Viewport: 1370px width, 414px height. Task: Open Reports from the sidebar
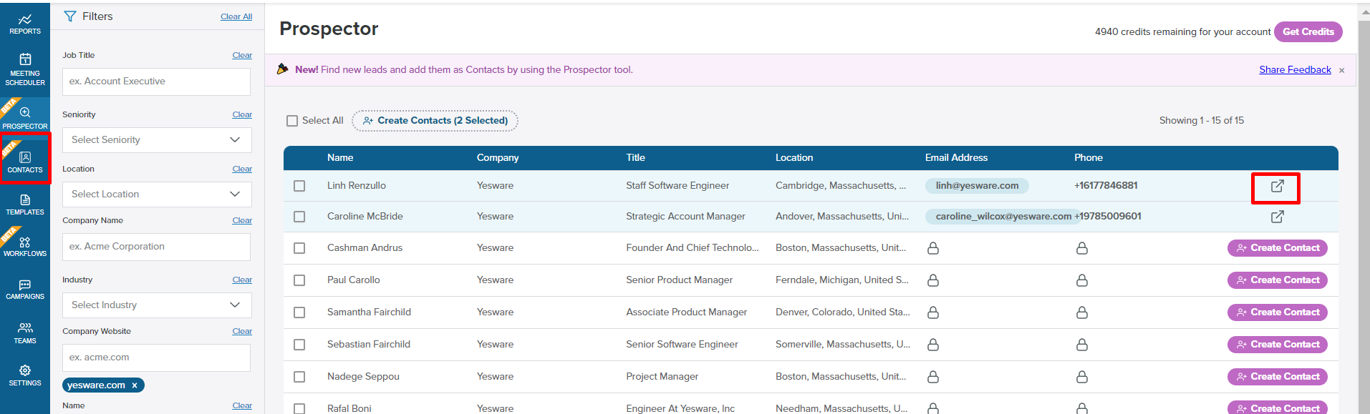pyautogui.click(x=25, y=24)
